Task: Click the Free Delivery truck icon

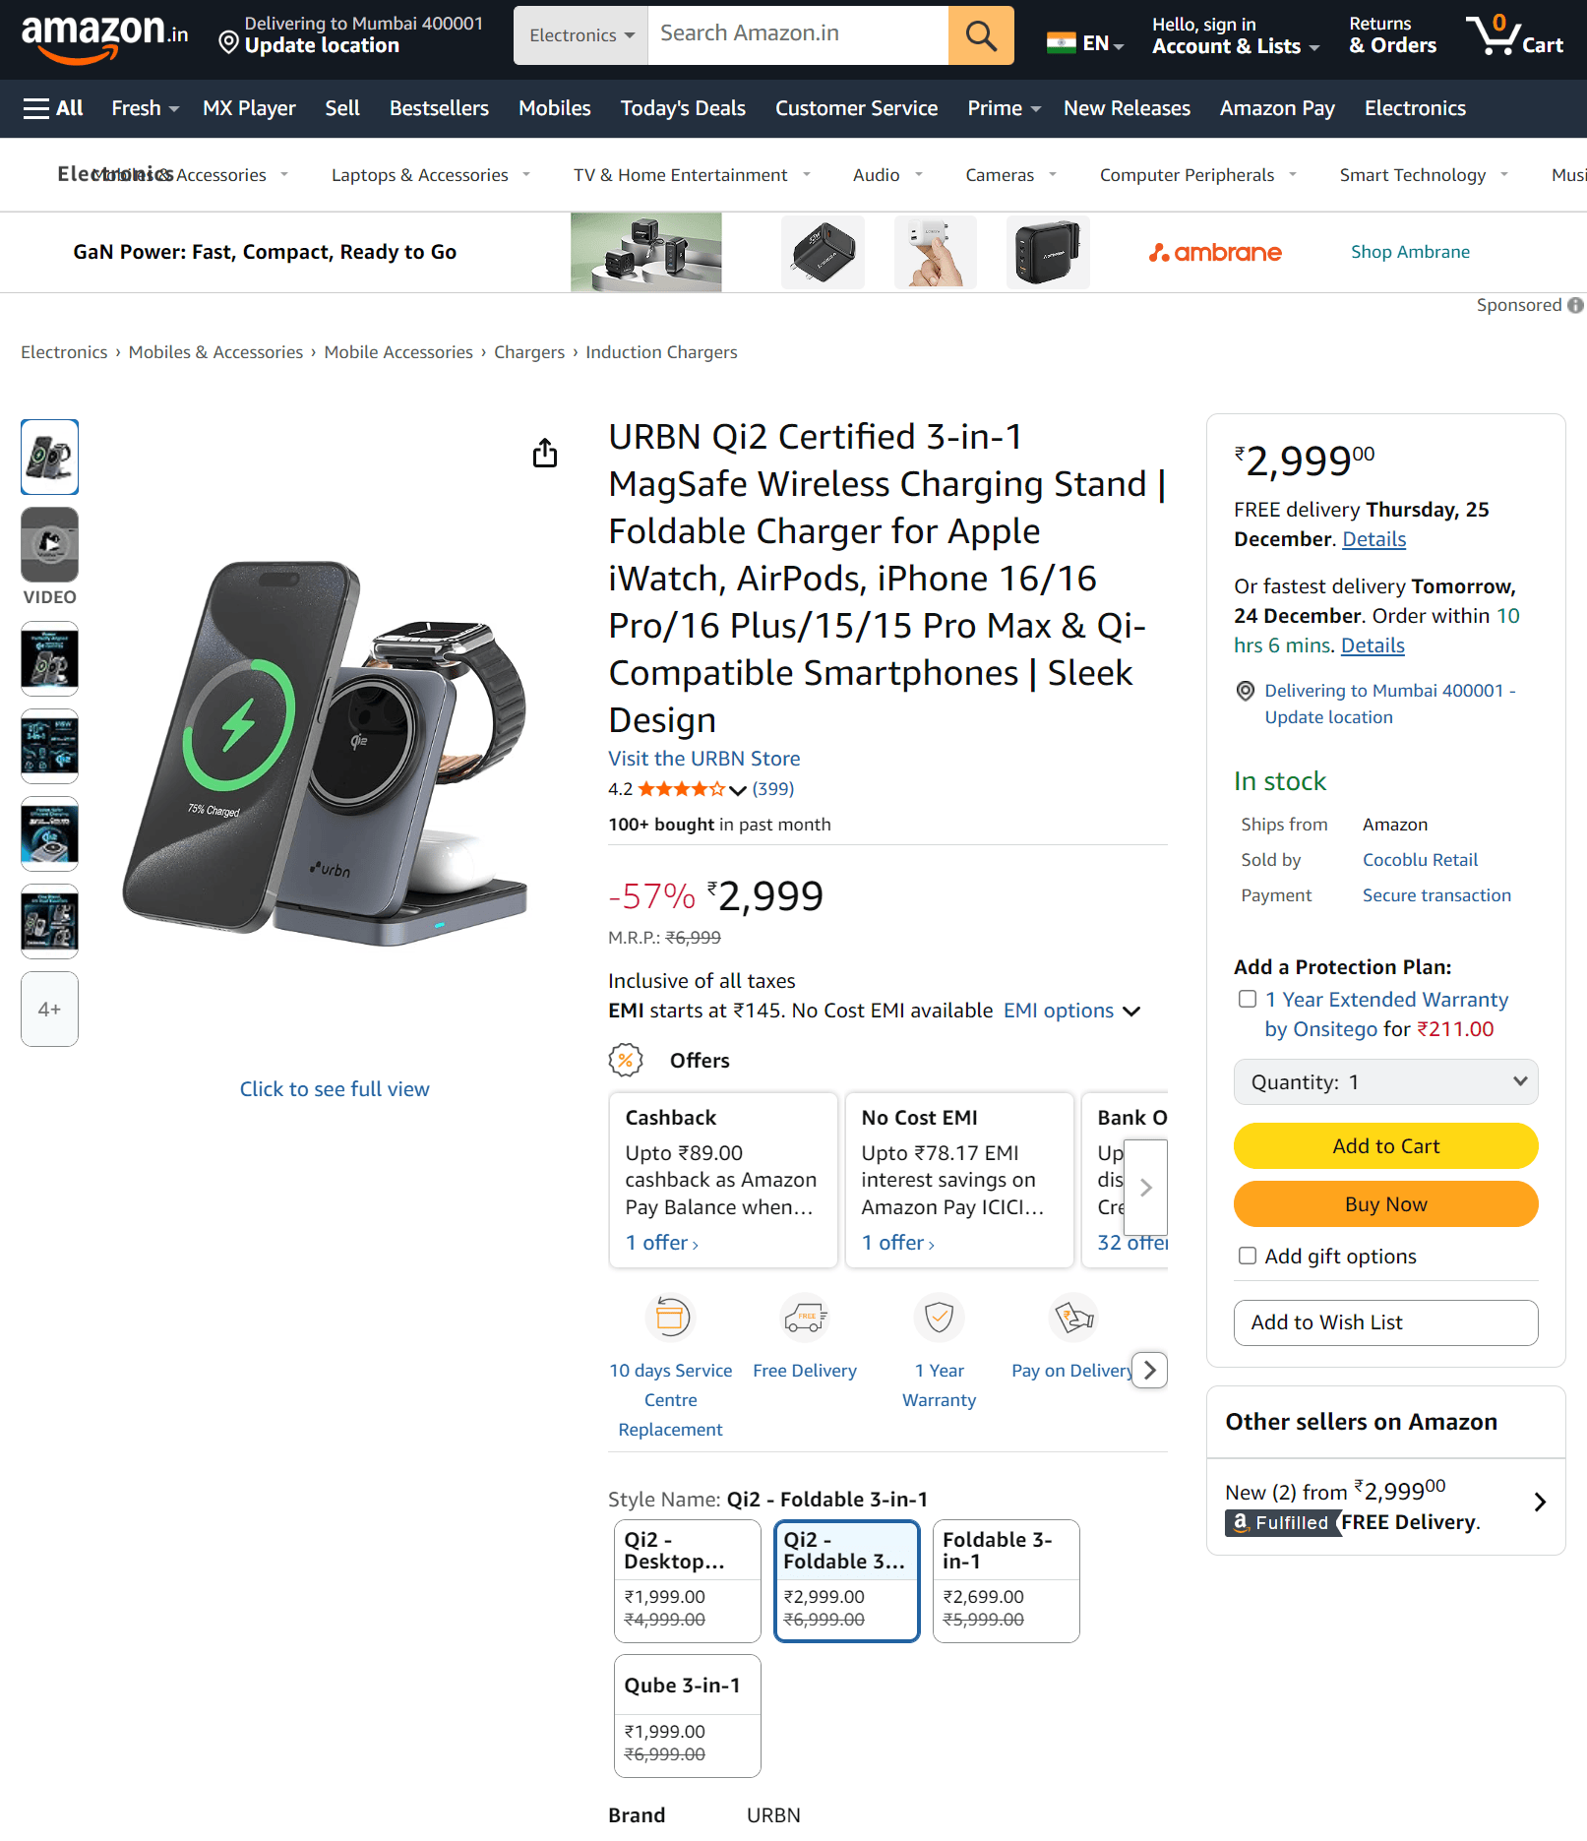Action: [805, 1318]
